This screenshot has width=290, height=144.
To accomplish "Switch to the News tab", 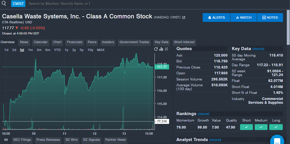I will click(x=24, y=42).
